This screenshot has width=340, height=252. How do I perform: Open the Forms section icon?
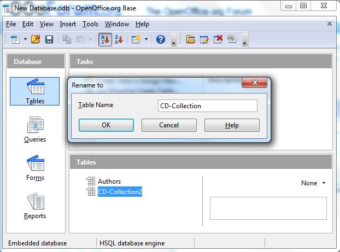tap(35, 167)
